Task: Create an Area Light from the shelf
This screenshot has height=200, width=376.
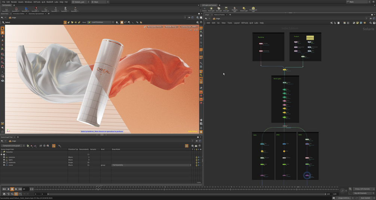Action: point(226,9)
